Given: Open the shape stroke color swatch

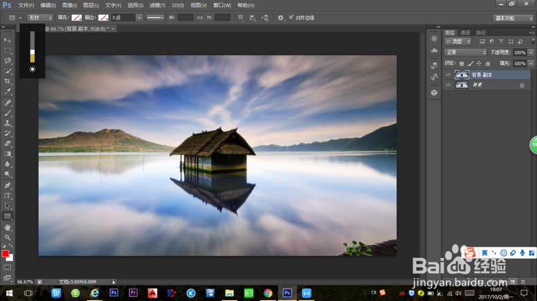Looking at the screenshot, I should (103, 18).
